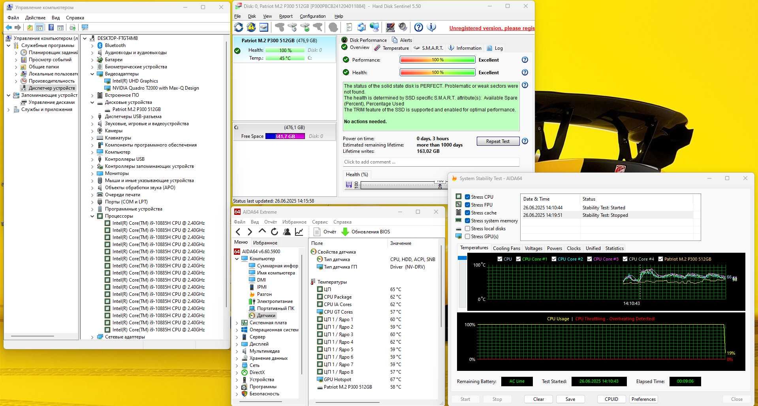Click the monitor scan icon in Computer Management toolbar
Image resolution: width=758 pixels, height=406 pixels.
(x=85, y=27)
